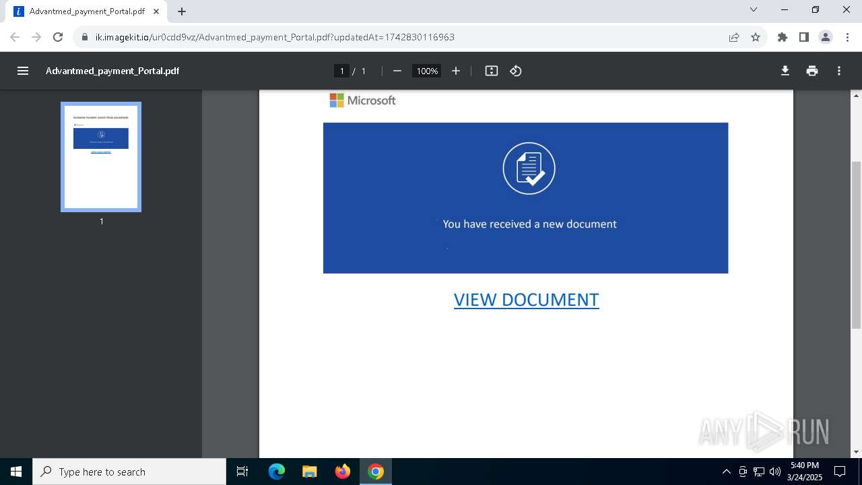Edit the current page number field
Image resolution: width=862 pixels, height=485 pixels.
coord(342,71)
